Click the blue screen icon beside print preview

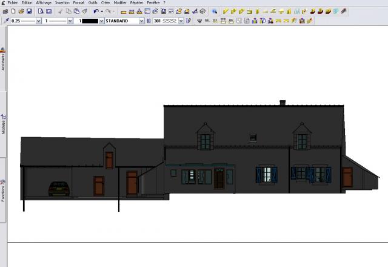click(x=48, y=11)
